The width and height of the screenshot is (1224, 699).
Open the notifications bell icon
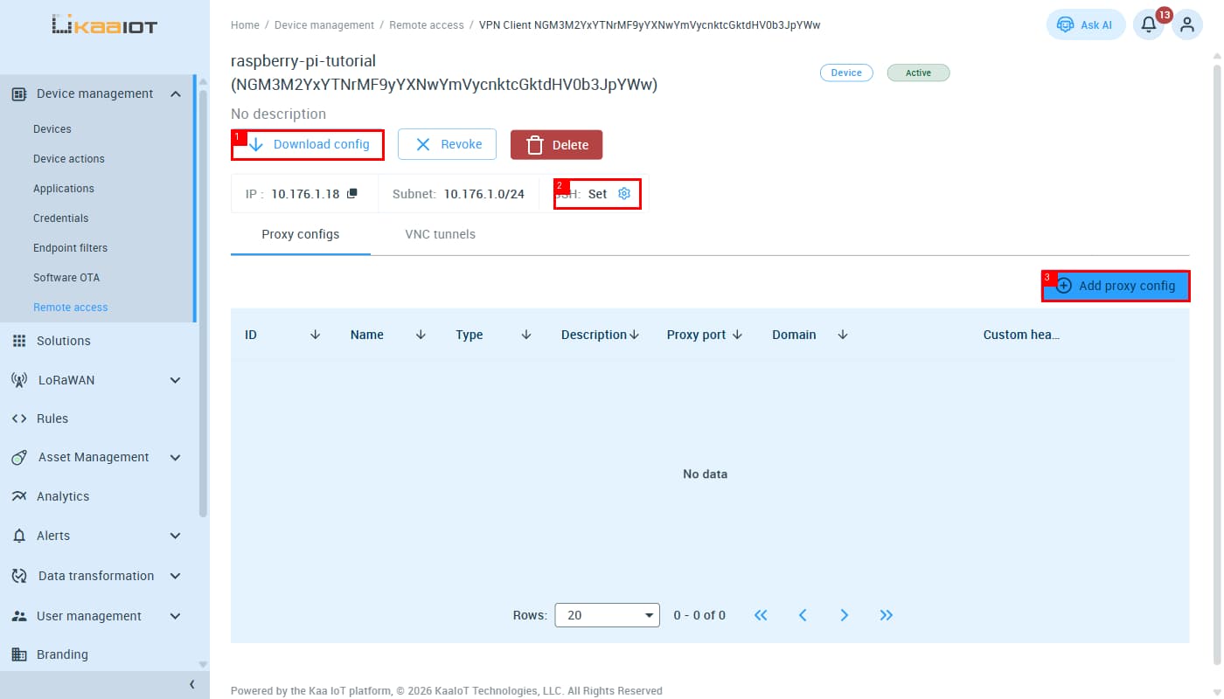1149,25
